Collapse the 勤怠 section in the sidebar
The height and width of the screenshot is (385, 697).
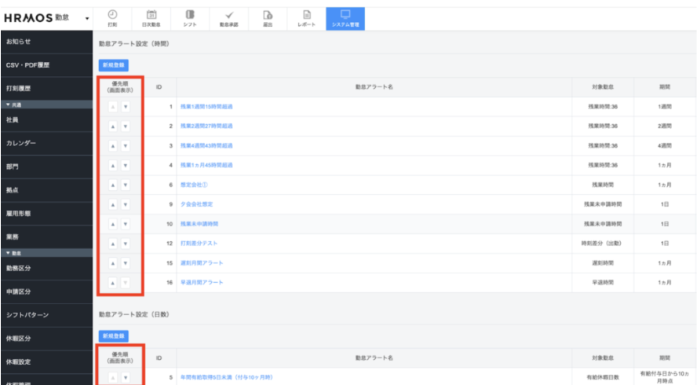(46, 253)
